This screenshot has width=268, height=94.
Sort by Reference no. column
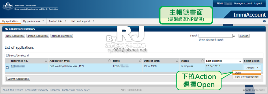tap(46, 61)
